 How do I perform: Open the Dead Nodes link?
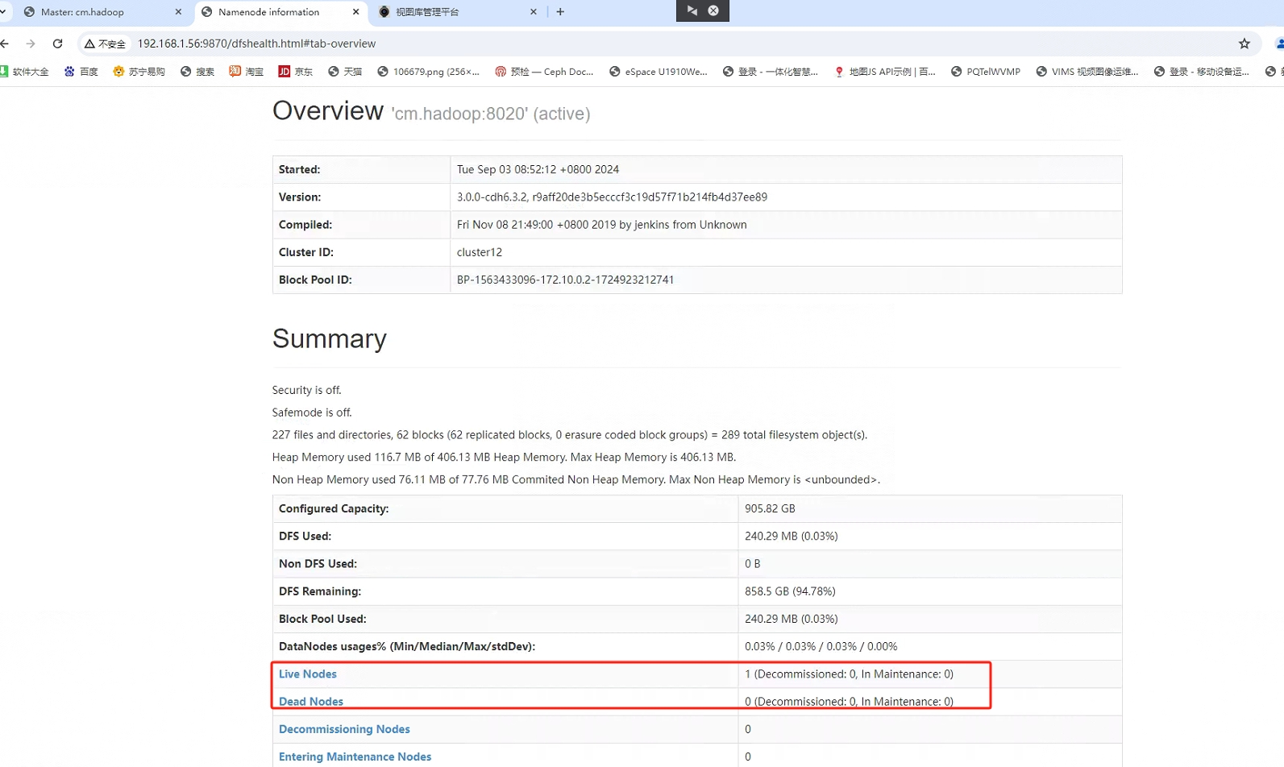pos(311,702)
